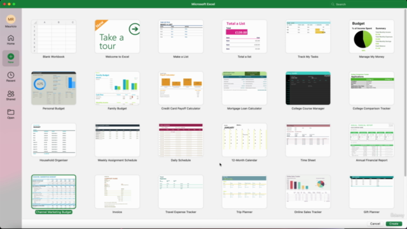407x229 pixels.
Task: Pick the Track My Tasks template
Action: point(308,36)
